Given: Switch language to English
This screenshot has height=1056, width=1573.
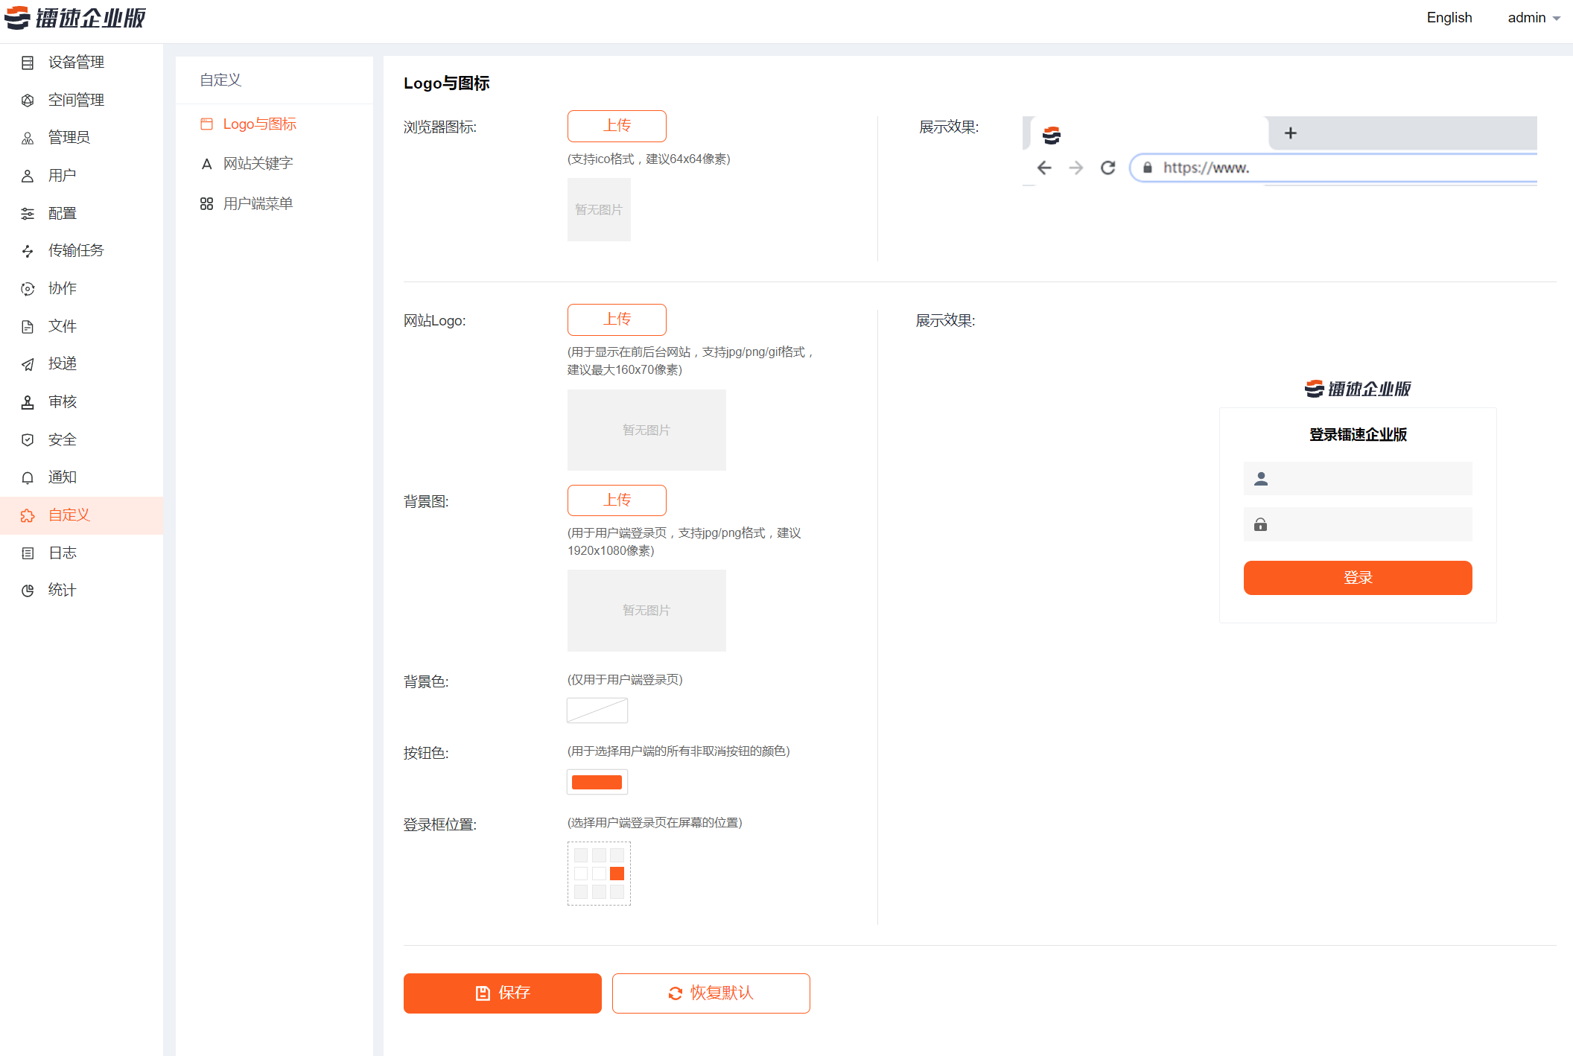Looking at the screenshot, I should pos(1449,18).
